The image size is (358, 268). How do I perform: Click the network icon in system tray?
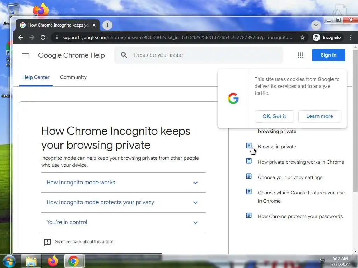pos(323,261)
